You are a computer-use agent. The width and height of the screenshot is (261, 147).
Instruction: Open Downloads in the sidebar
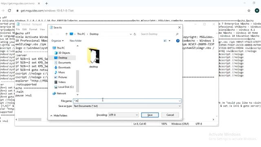pyautogui.click(x=62, y=67)
